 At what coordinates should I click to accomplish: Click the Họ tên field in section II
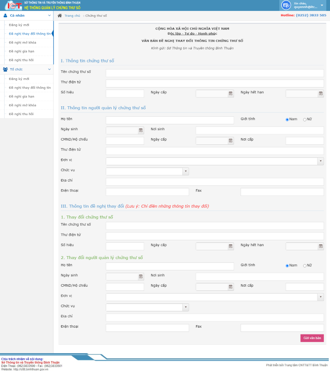coord(170,121)
